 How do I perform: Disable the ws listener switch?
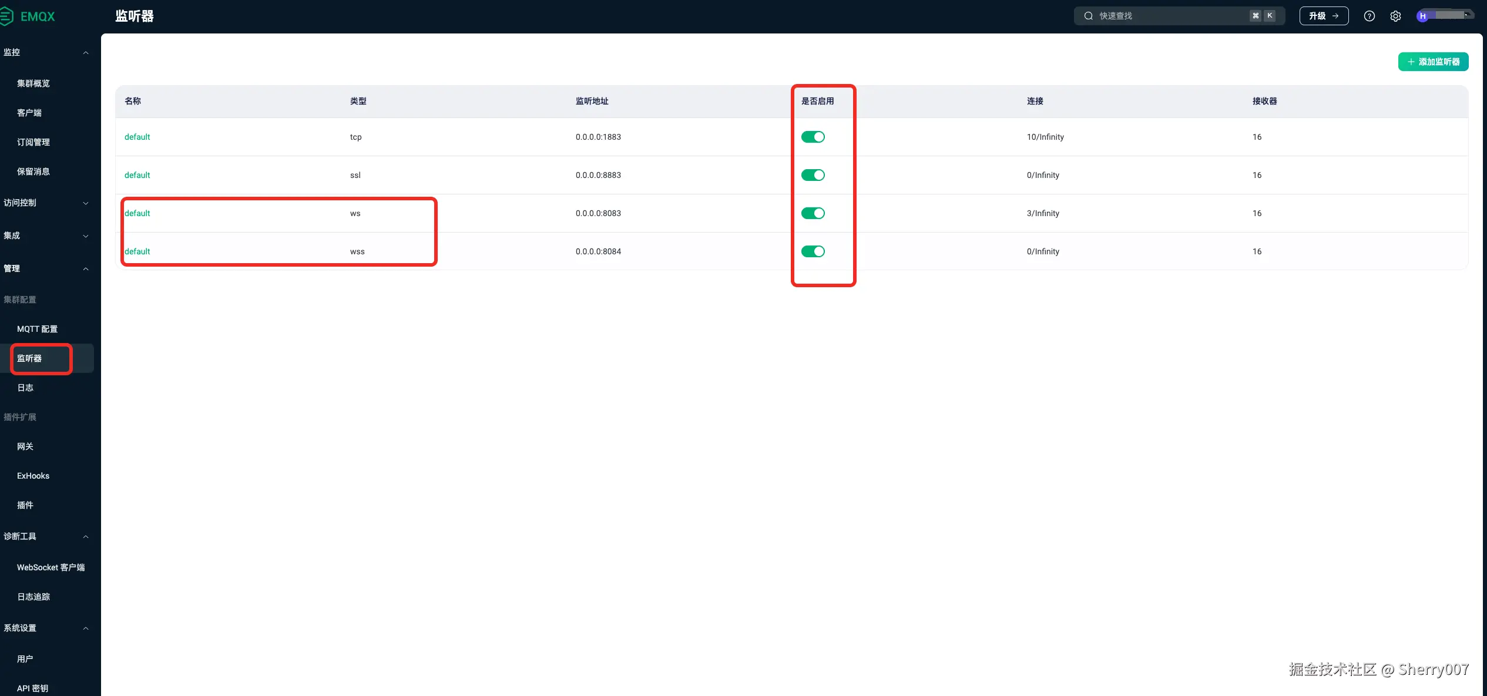(813, 213)
